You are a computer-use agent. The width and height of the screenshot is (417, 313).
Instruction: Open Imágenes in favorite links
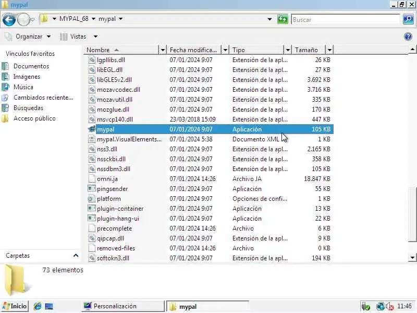[27, 77]
